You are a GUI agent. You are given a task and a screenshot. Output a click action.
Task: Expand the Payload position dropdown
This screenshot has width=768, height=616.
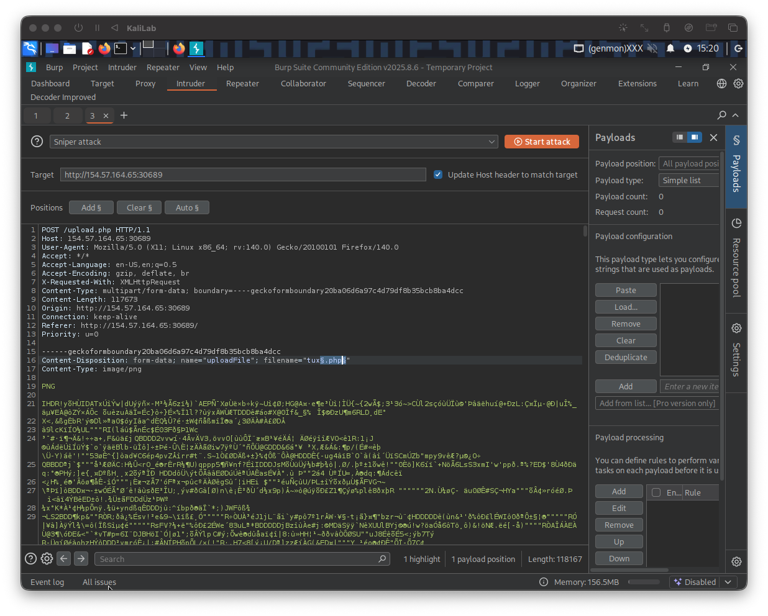click(x=688, y=164)
